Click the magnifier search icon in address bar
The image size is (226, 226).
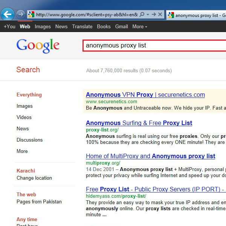click(142, 14)
